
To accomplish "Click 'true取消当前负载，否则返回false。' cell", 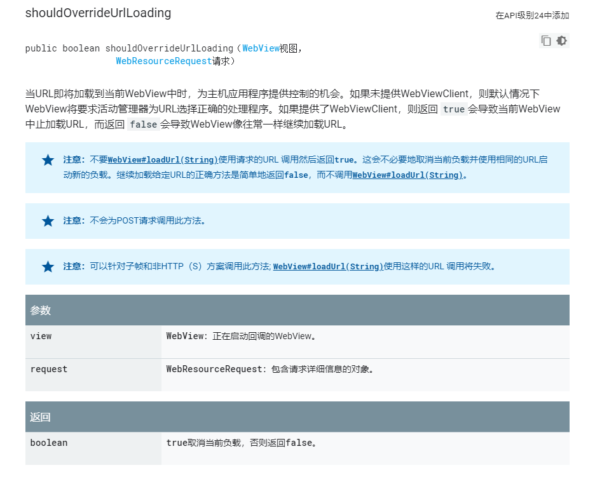I will tap(365, 448).
